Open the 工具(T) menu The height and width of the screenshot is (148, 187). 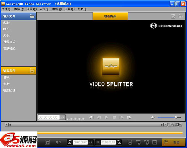(70, 9)
